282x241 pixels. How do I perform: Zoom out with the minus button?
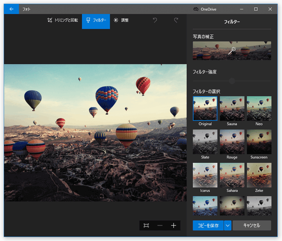(160, 225)
